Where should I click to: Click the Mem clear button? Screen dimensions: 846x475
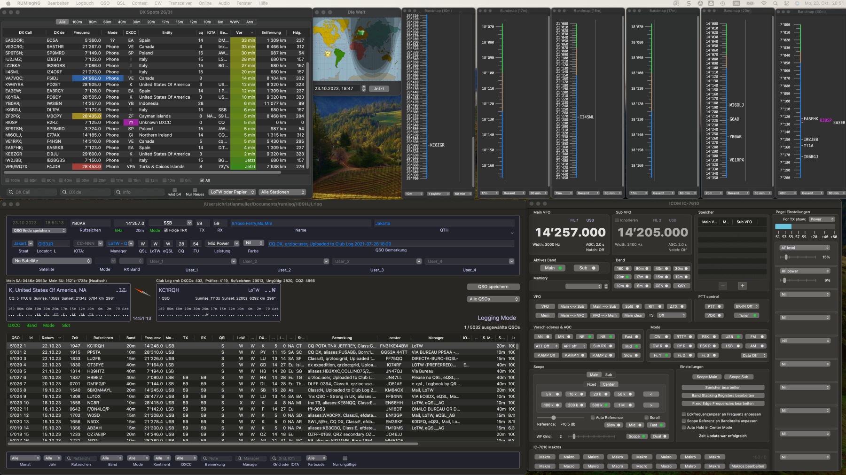coord(633,316)
